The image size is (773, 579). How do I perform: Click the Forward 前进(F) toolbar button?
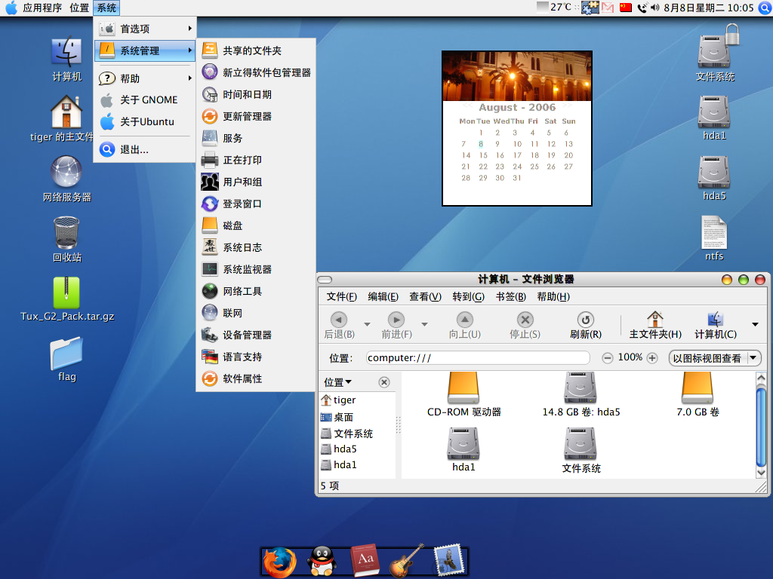[396, 326]
